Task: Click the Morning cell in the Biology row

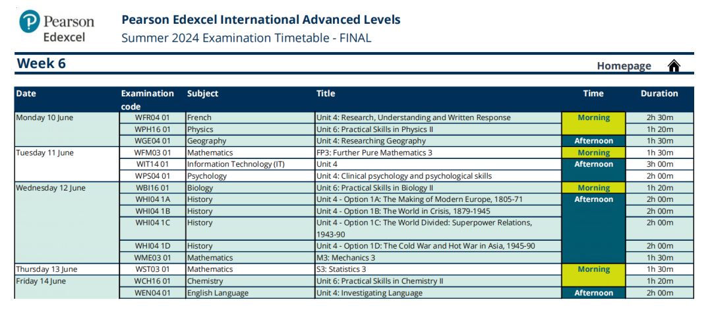Action: [593, 187]
